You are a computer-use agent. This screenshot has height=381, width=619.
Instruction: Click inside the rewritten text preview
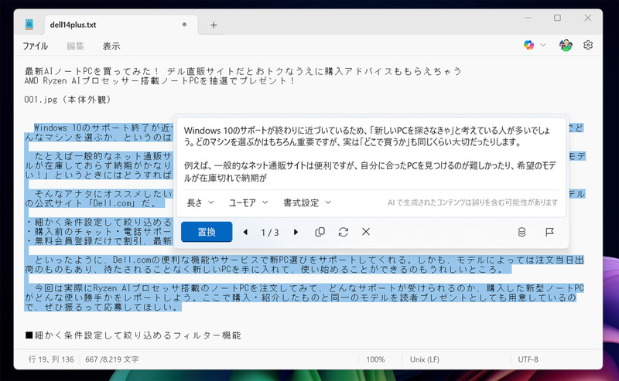371,155
